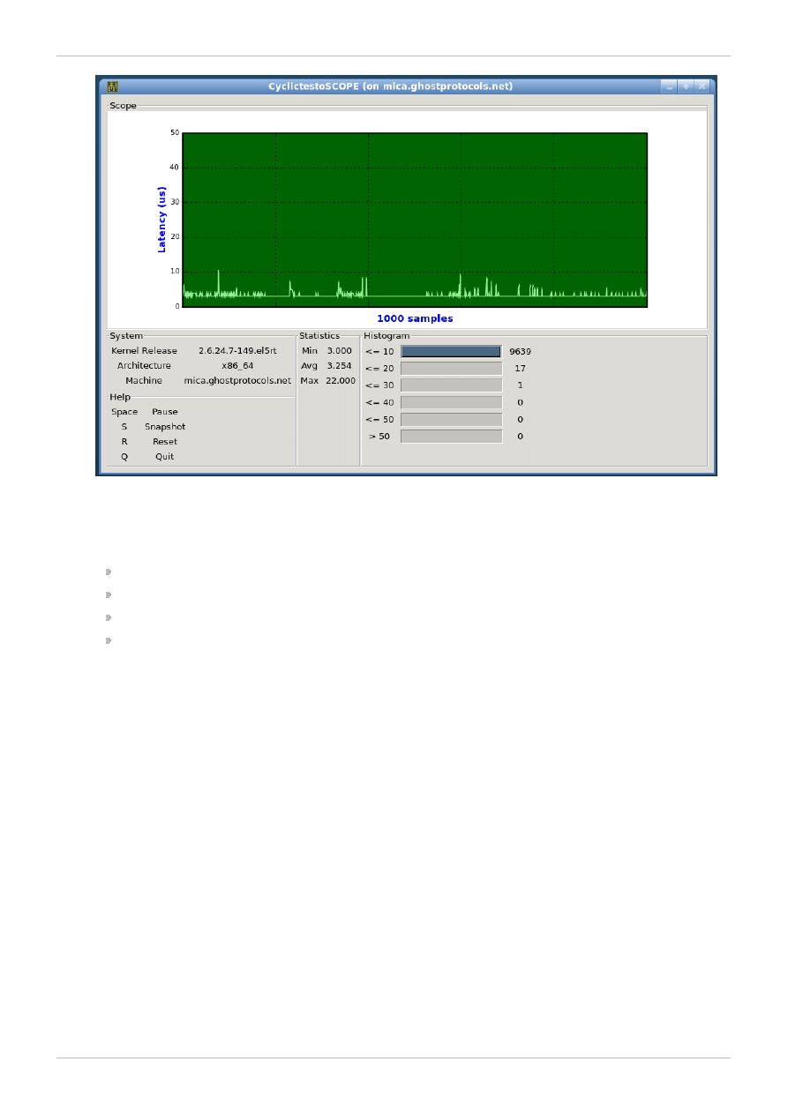
Task: Click the Machine value mica.ghostprotocols.net
Action: pyautogui.click(x=236, y=381)
